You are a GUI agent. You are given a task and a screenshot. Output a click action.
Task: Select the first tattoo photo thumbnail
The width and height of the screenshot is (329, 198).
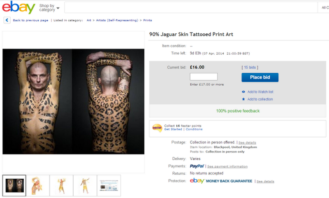click(x=14, y=186)
